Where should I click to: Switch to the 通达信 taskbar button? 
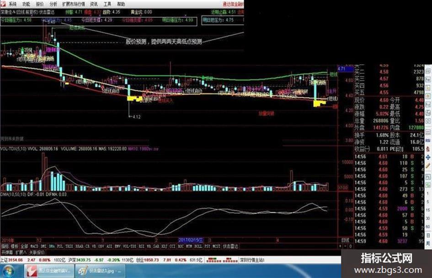[49, 271]
